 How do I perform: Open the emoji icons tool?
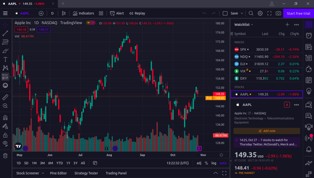click(x=6, y=85)
